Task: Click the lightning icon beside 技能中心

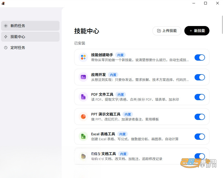Action: pos(6,37)
